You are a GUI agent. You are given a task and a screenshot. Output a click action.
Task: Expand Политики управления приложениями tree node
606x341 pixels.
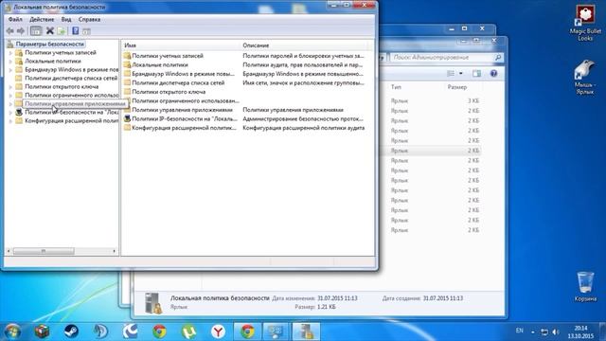click(x=10, y=103)
